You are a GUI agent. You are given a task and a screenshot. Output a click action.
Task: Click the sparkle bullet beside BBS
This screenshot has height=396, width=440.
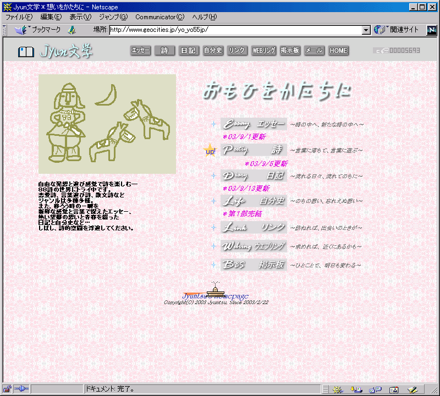coord(214,265)
